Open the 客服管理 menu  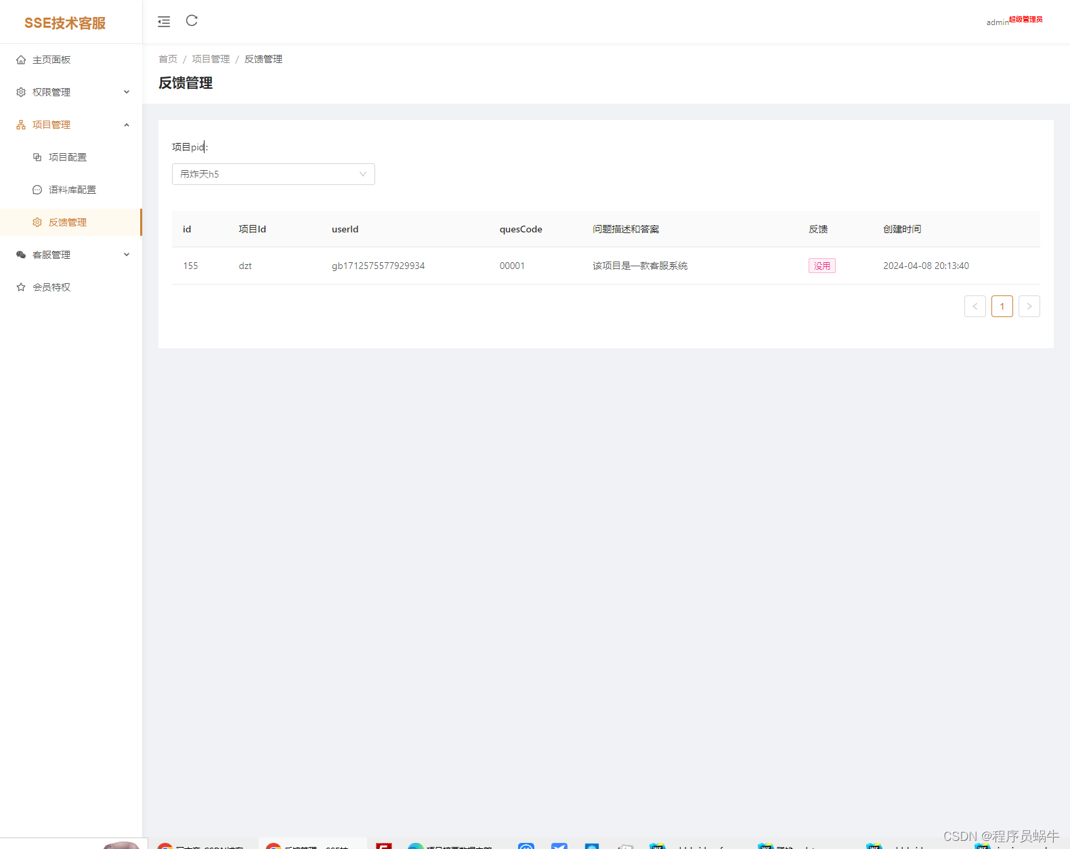[71, 255]
